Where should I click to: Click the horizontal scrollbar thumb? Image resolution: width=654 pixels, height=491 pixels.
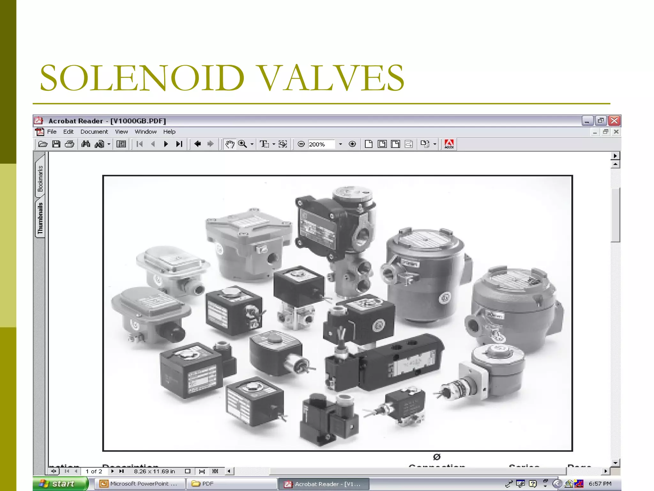[x=418, y=471]
